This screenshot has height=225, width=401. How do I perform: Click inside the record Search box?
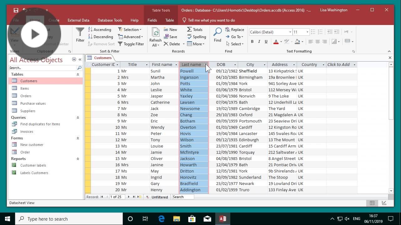click(x=183, y=197)
